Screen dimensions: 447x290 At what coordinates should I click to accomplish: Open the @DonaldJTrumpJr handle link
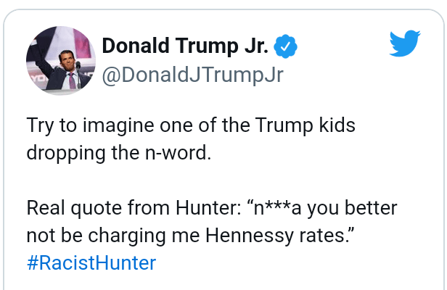point(192,75)
